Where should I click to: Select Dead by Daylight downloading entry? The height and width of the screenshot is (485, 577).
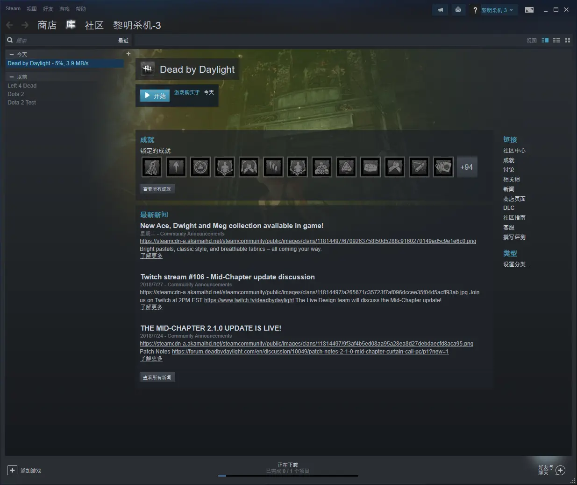(64, 63)
